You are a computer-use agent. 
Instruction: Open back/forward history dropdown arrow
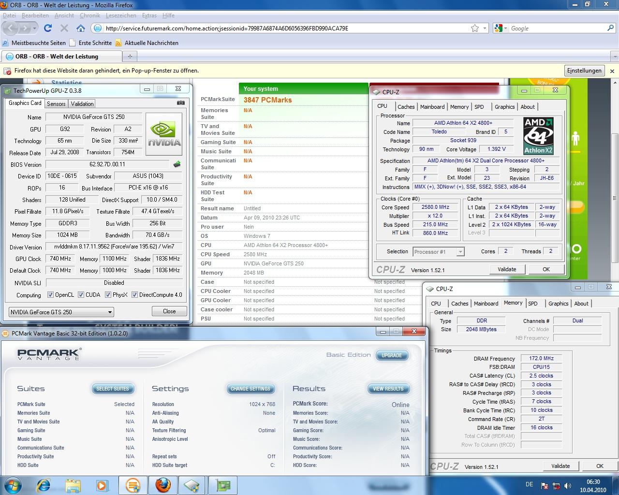[x=34, y=28]
